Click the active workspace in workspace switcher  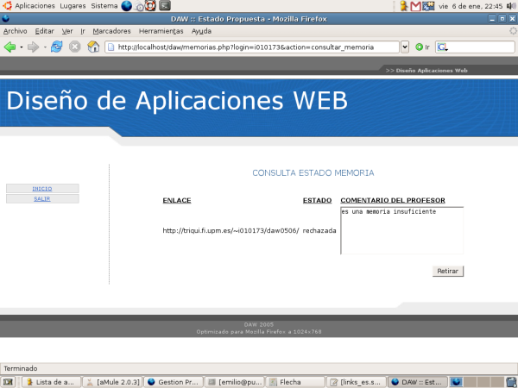[x=456, y=382]
